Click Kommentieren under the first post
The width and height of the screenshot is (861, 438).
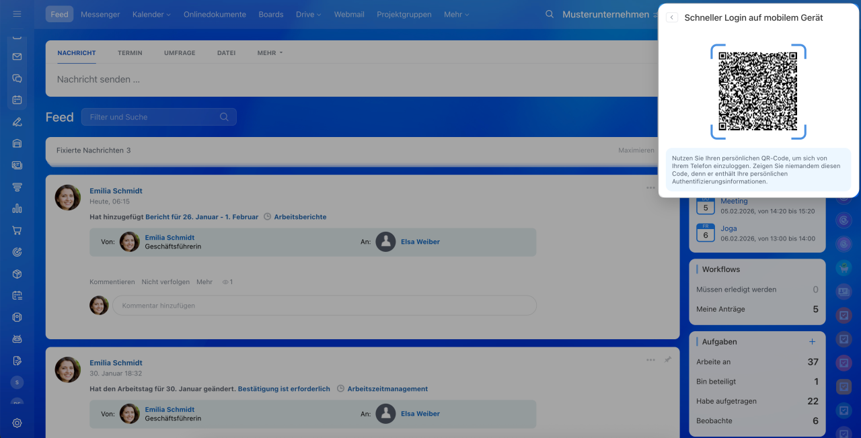tap(112, 282)
